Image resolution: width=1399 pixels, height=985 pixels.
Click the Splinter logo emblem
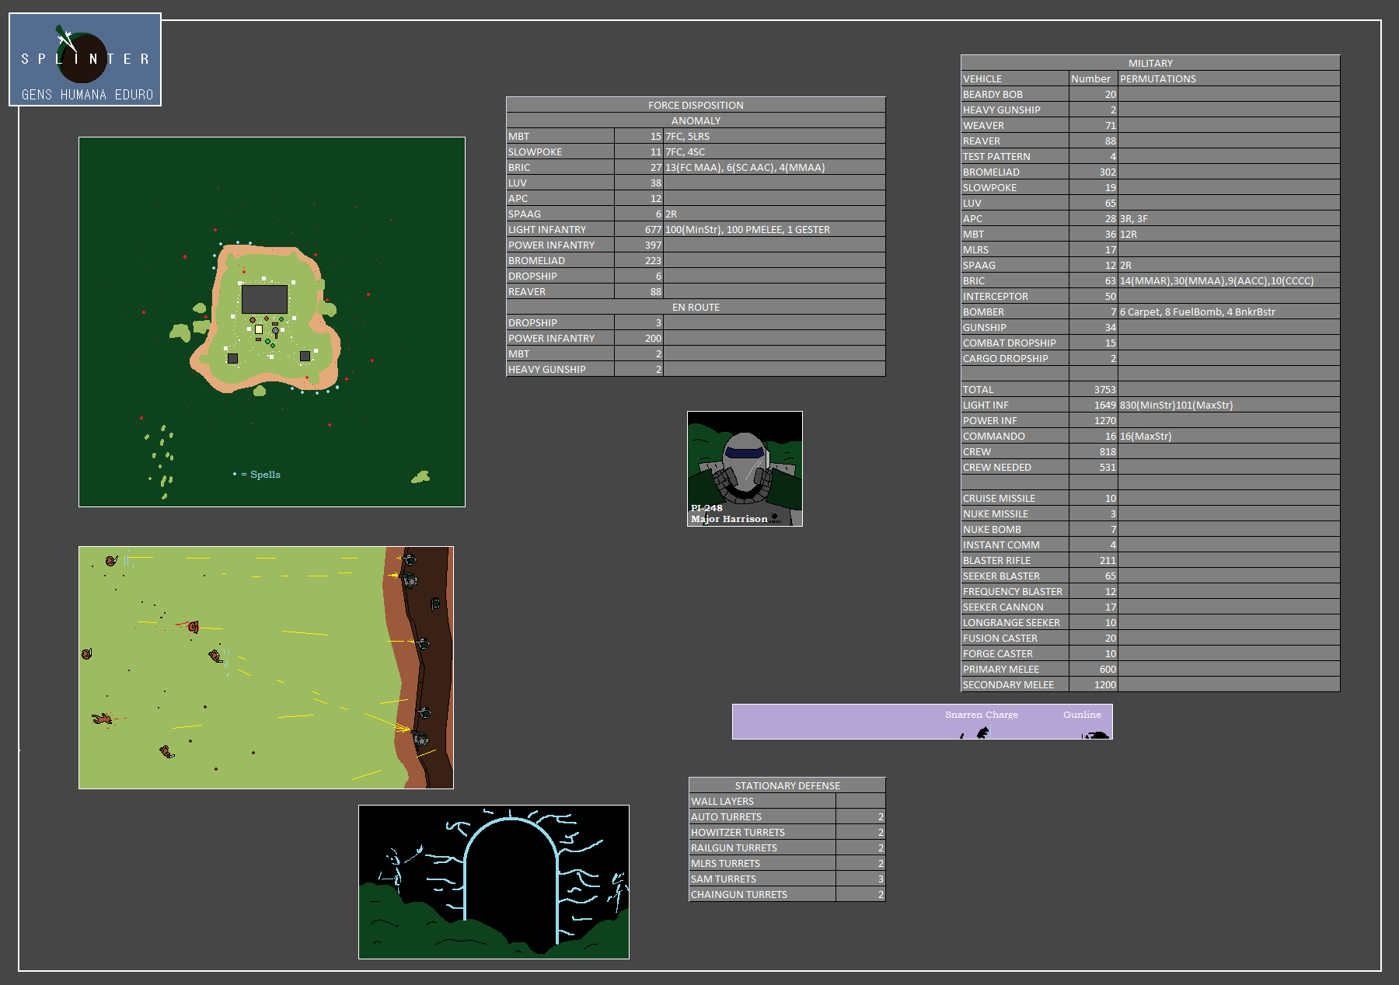coord(82,57)
